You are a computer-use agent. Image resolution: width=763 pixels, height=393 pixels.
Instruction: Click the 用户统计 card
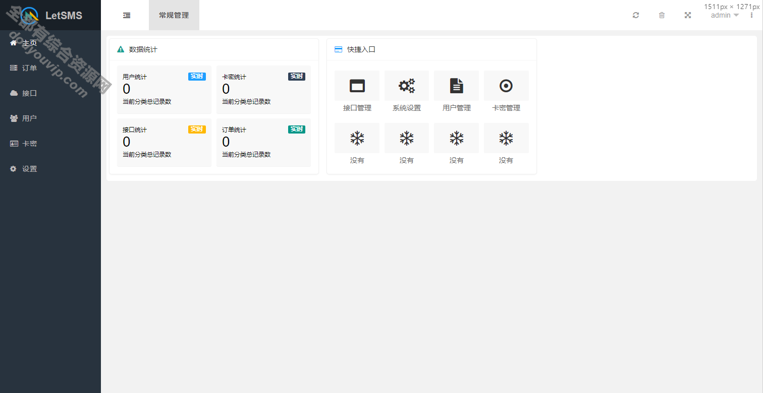(x=164, y=90)
